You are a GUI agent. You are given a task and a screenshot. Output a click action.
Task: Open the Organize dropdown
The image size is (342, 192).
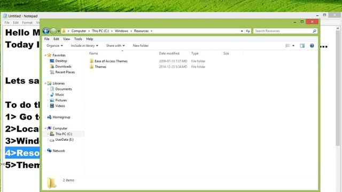(x=55, y=46)
